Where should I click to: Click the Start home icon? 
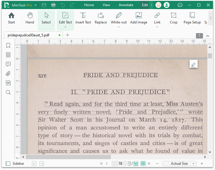(x=11, y=18)
